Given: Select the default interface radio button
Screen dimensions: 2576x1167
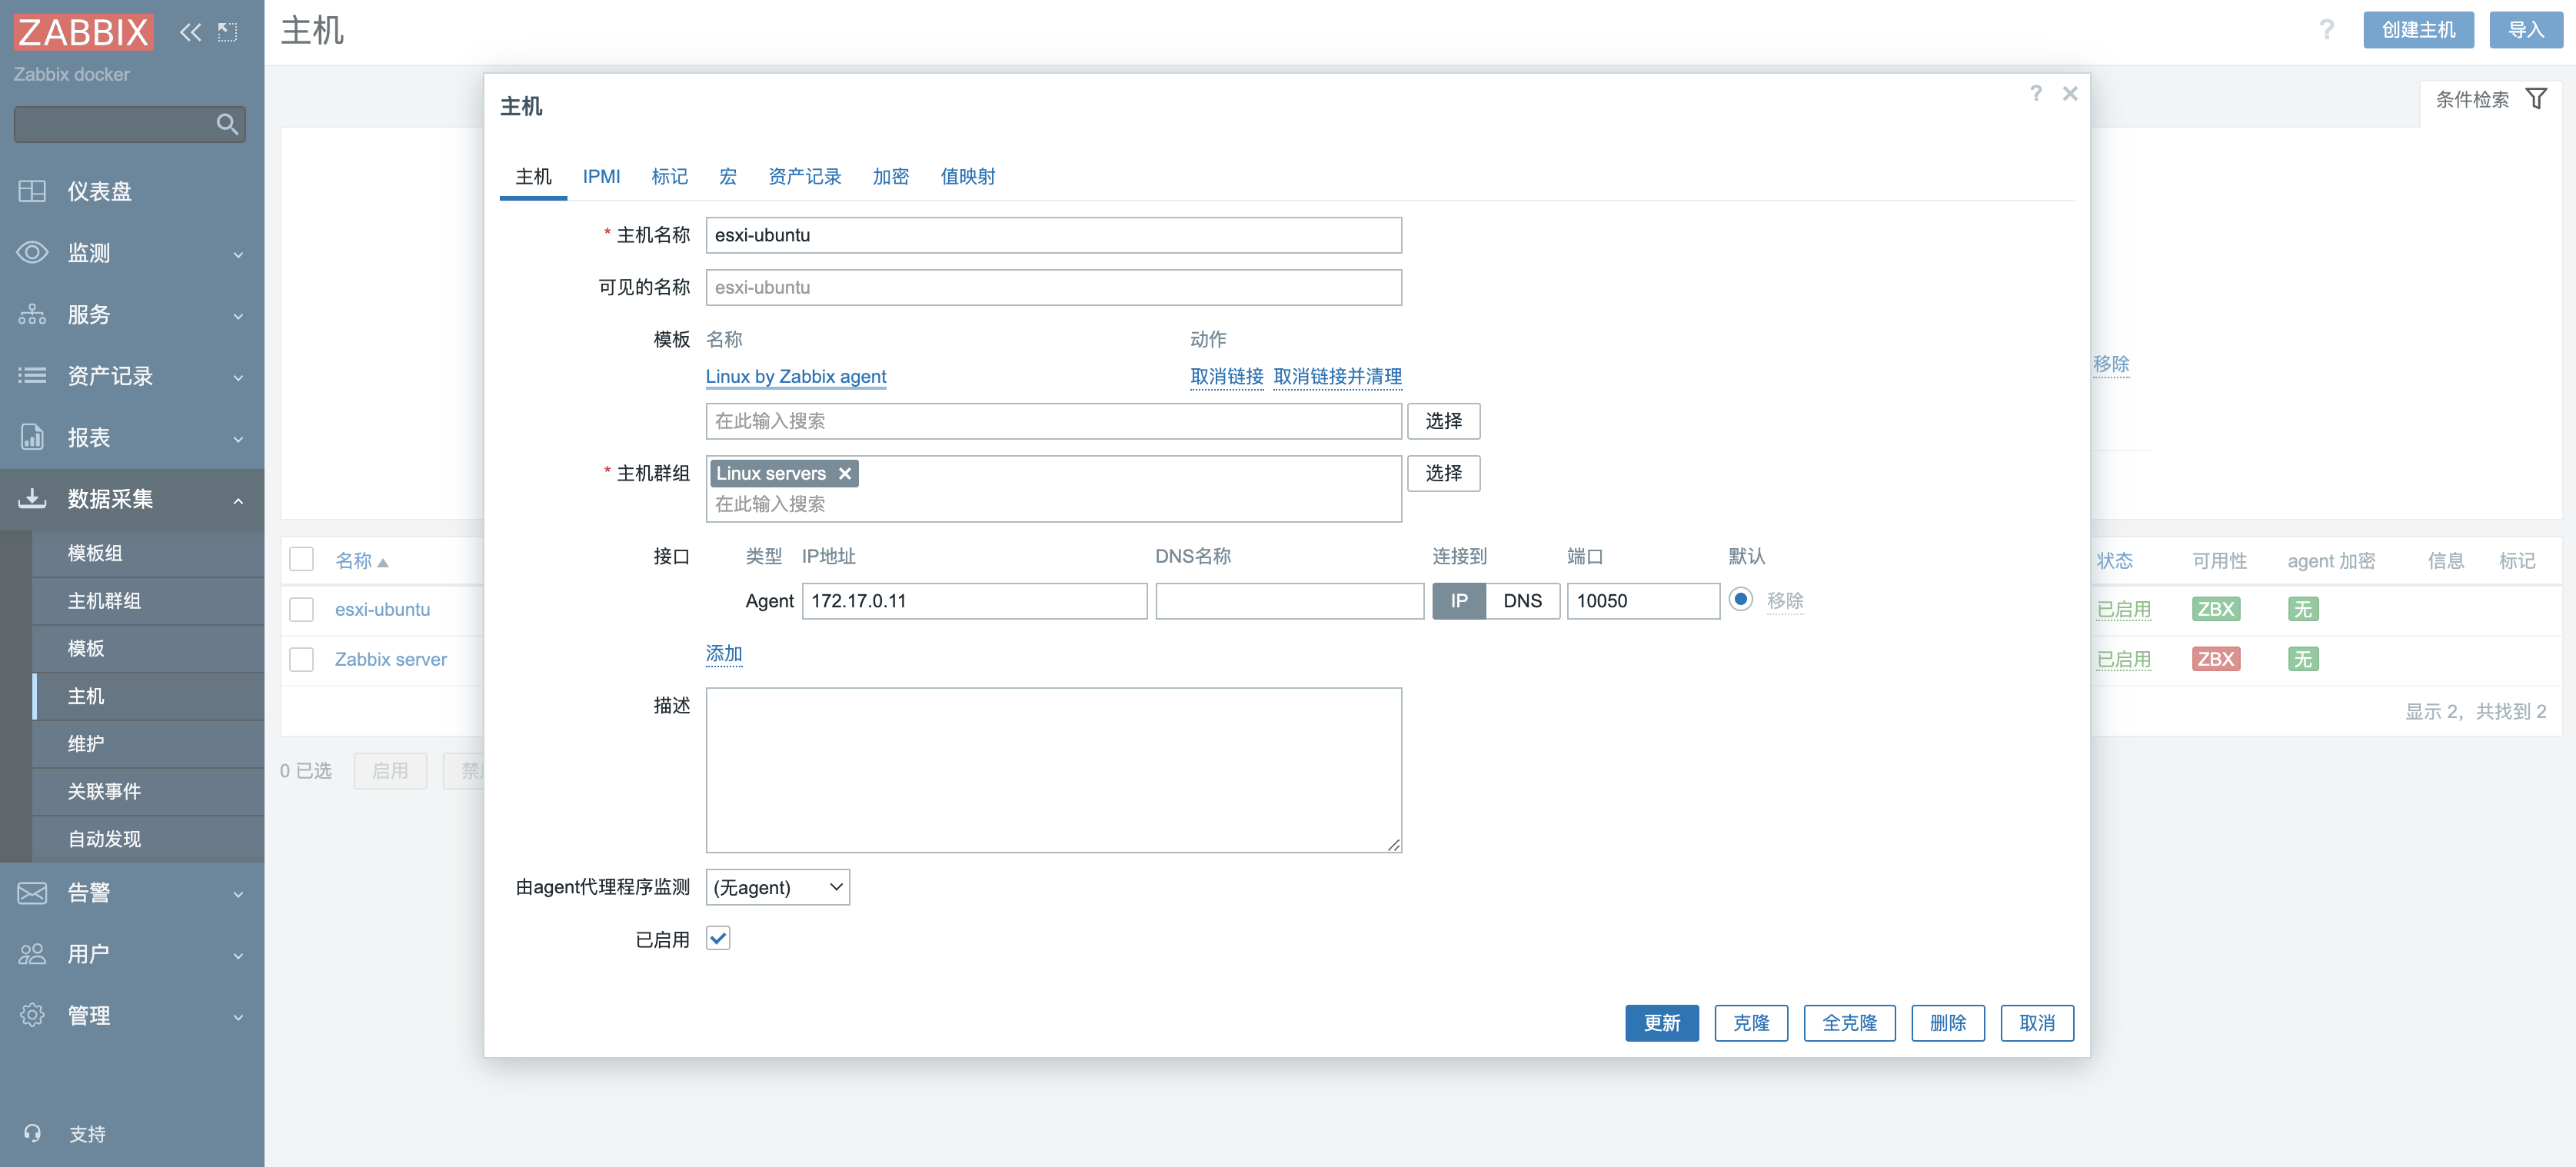Looking at the screenshot, I should pos(1740,599).
